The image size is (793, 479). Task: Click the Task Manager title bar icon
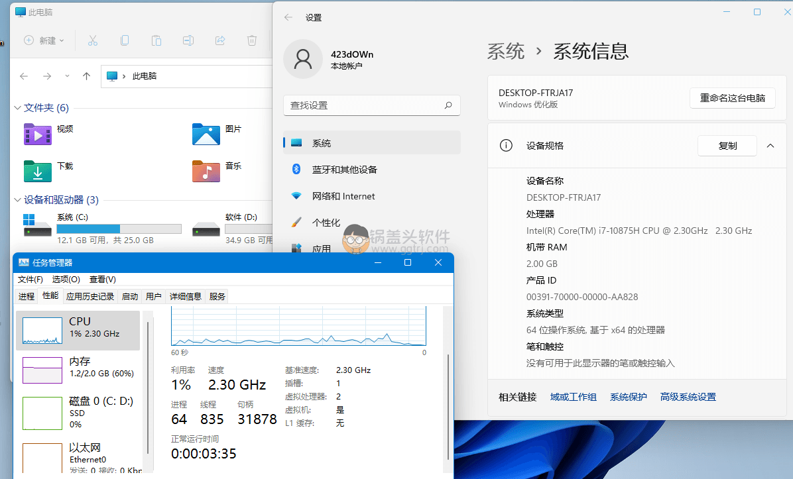click(24, 262)
